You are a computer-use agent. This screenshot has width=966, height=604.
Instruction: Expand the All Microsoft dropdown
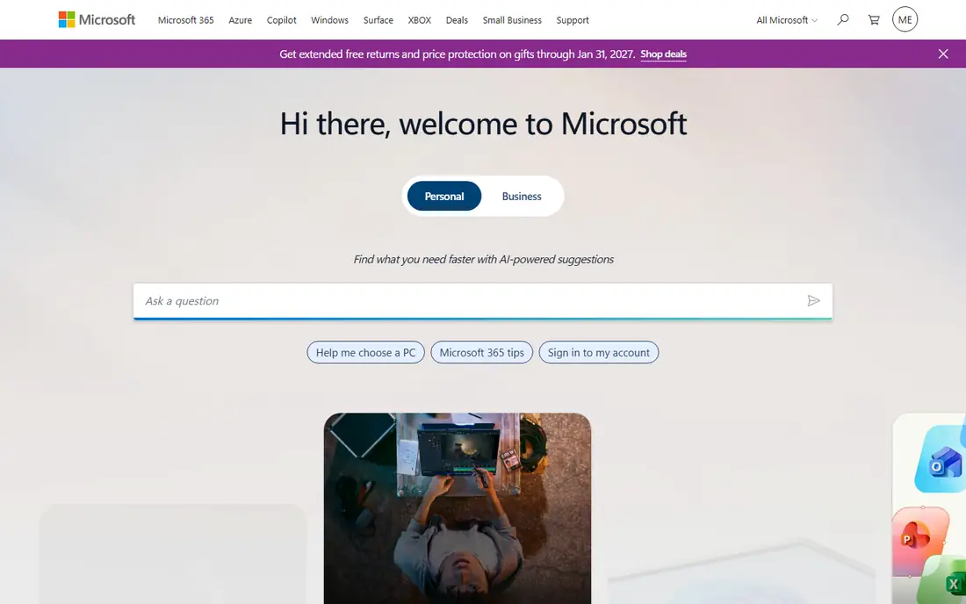pos(787,19)
